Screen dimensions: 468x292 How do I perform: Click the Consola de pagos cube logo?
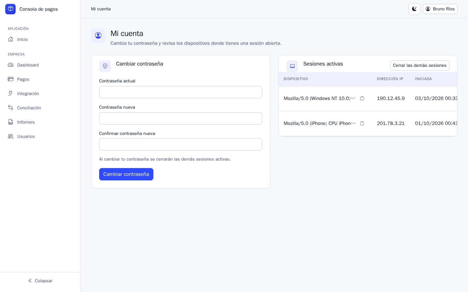pyautogui.click(x=10, y=9)
